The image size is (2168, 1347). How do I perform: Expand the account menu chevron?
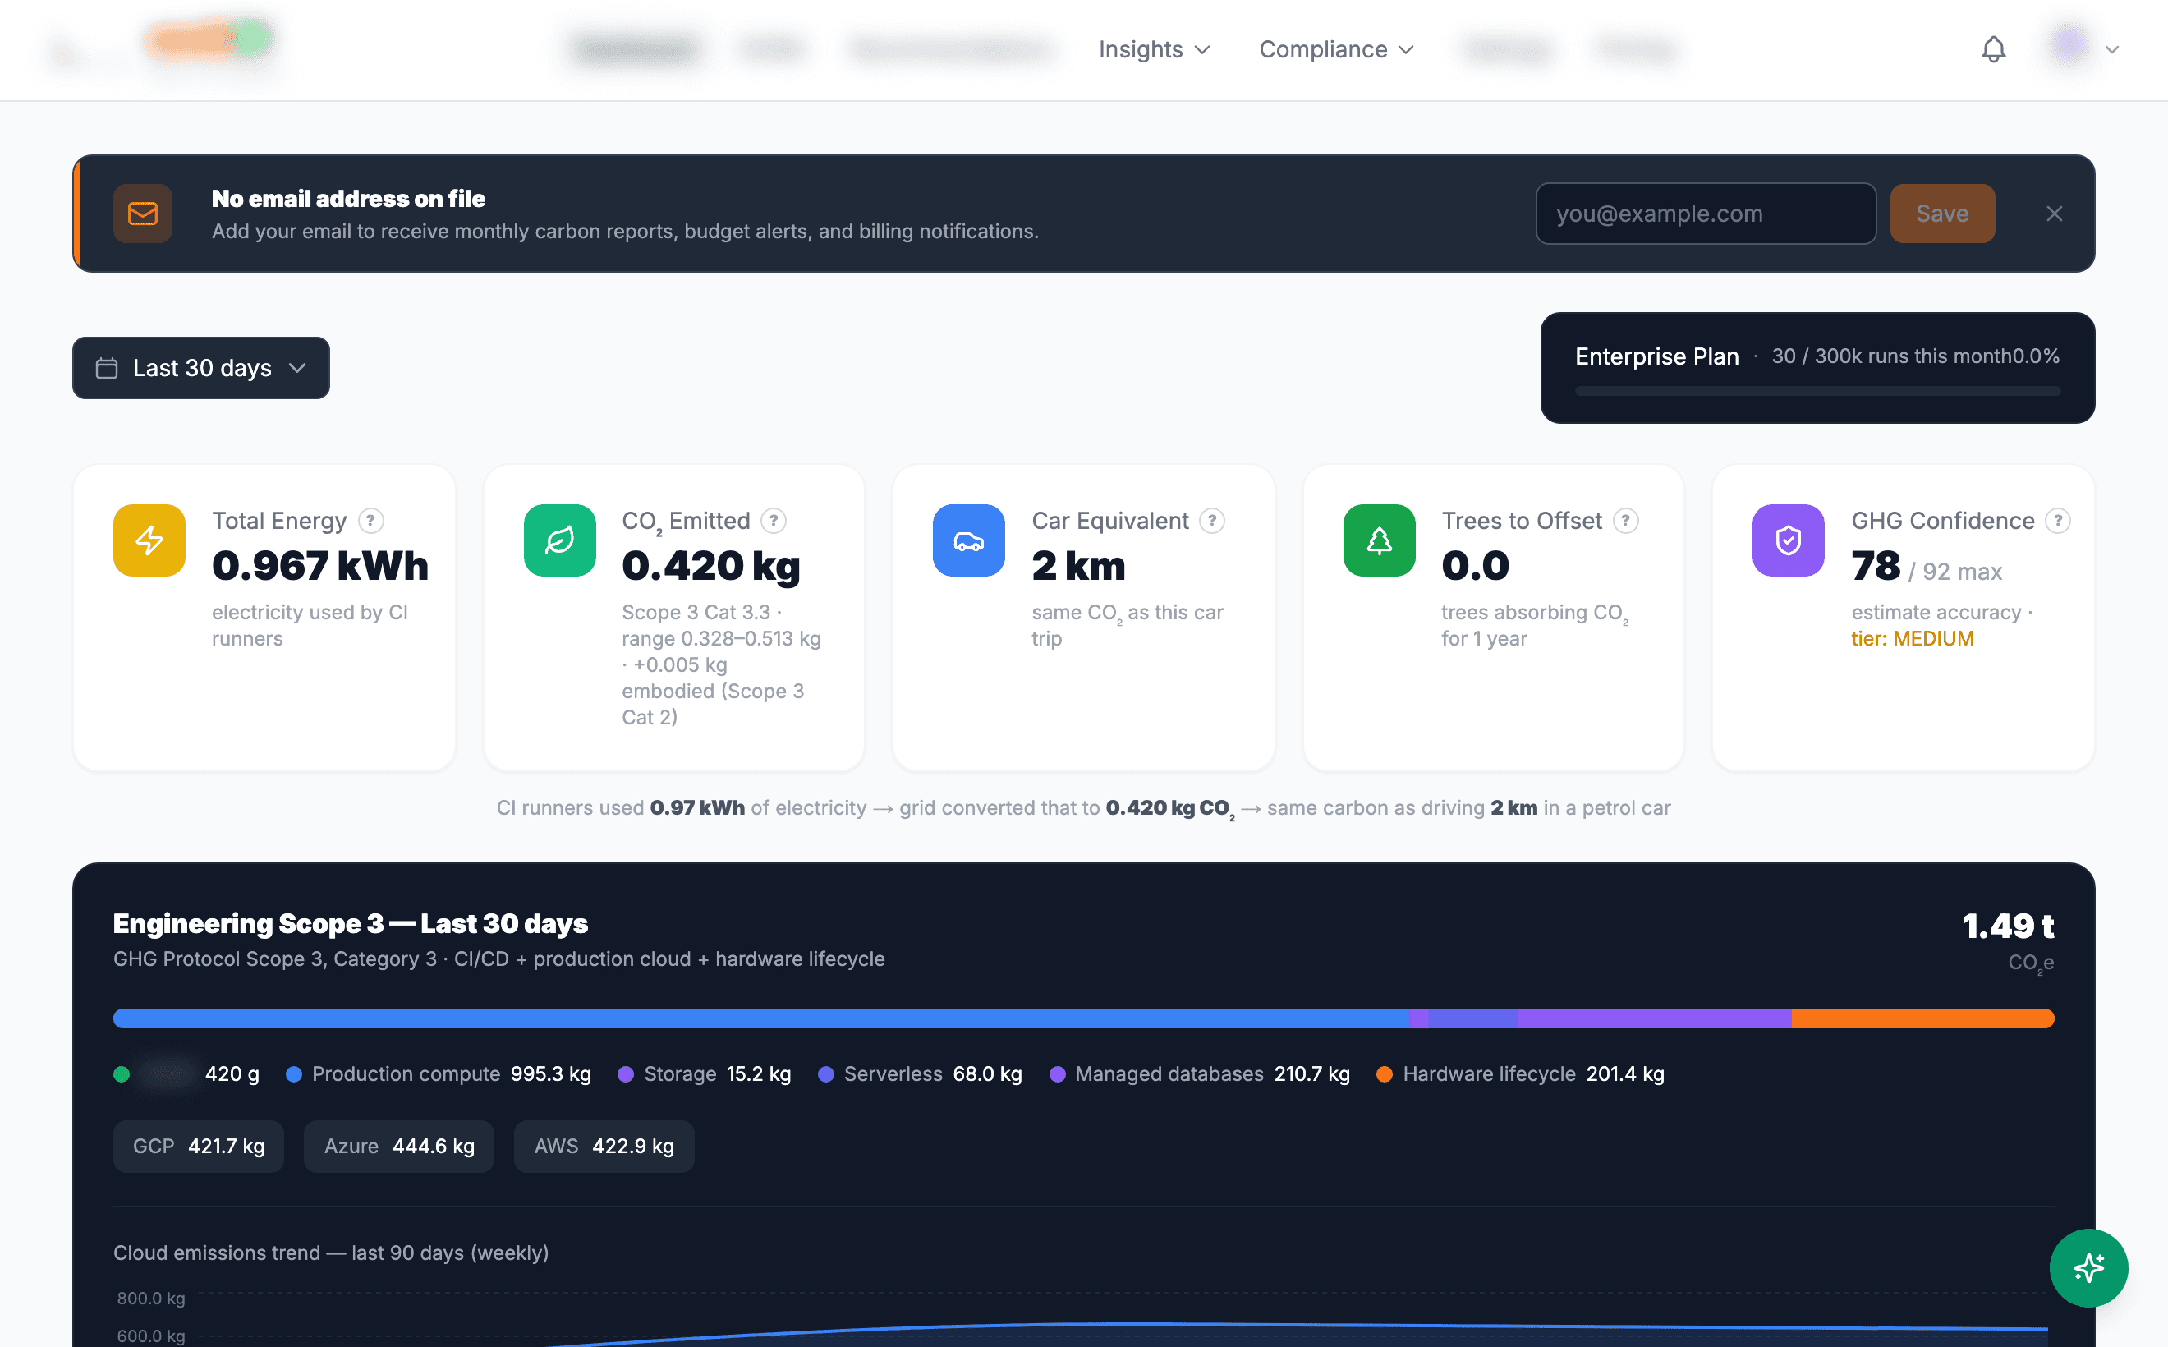pyautogui.click(x=2112, y=50)
